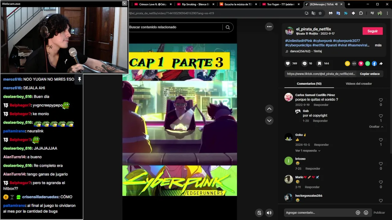
Task: Open el_pirata_de_netflix profile name
Action: (313, 29)
